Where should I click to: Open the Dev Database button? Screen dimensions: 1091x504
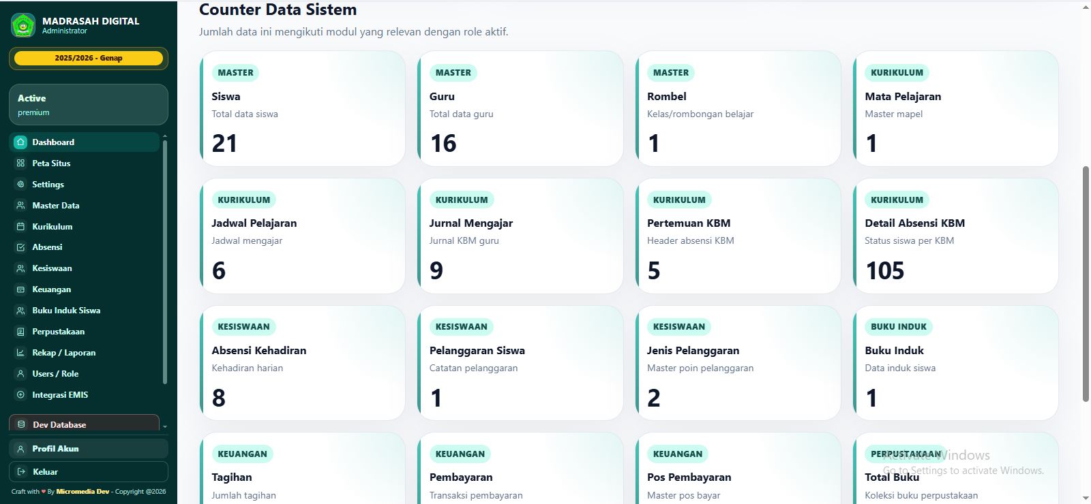point(85,423)
